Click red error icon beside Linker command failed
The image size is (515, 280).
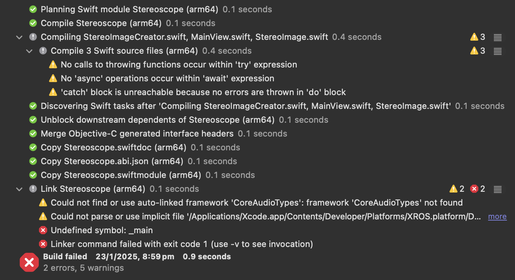coord(43,244)
